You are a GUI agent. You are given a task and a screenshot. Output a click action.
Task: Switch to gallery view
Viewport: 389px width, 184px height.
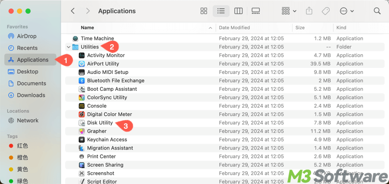(x=256, y=11)
